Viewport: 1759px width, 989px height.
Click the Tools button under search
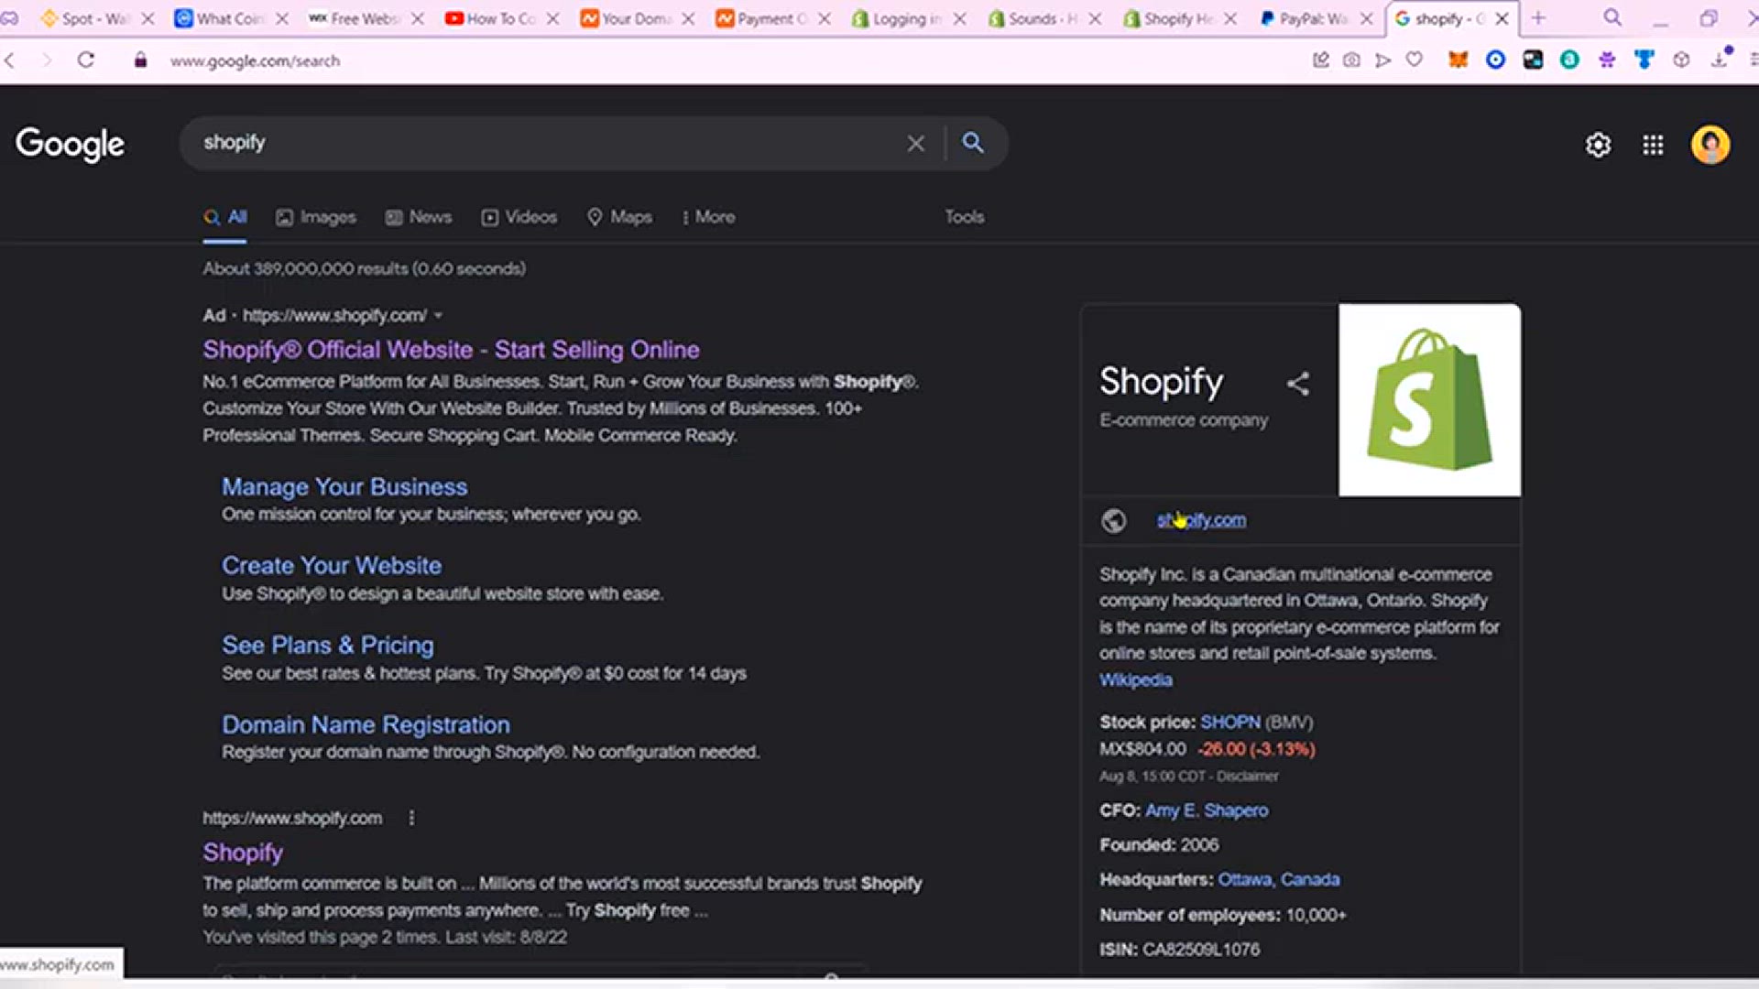pyautogui.click(x=964, y=217)
